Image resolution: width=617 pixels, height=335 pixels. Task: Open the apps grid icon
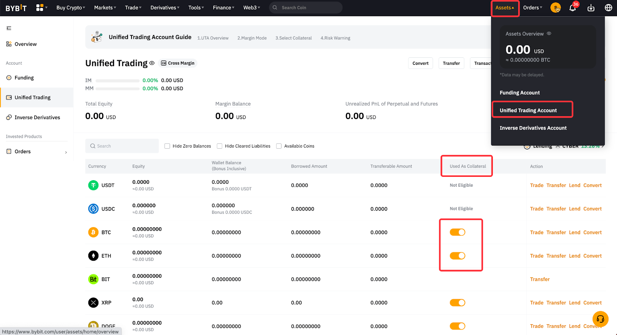click(x=40, y=8)
